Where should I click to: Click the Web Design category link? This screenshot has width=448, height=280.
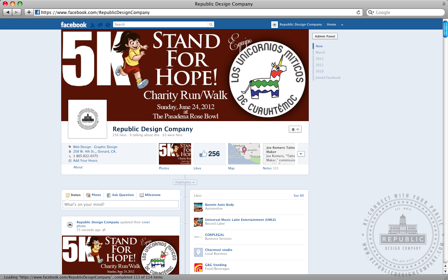[x=82, y=147]
